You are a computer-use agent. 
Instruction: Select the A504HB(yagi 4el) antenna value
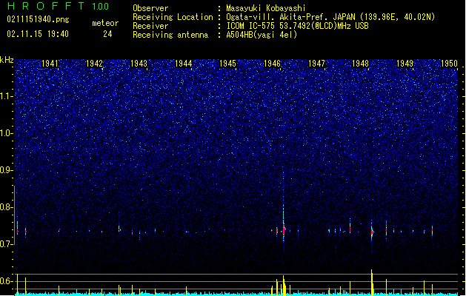pyautogui.click(x=262, y=35)
